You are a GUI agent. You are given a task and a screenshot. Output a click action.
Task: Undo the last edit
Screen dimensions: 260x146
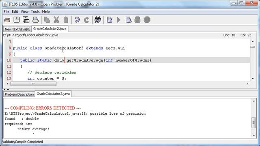click(77, 20)
